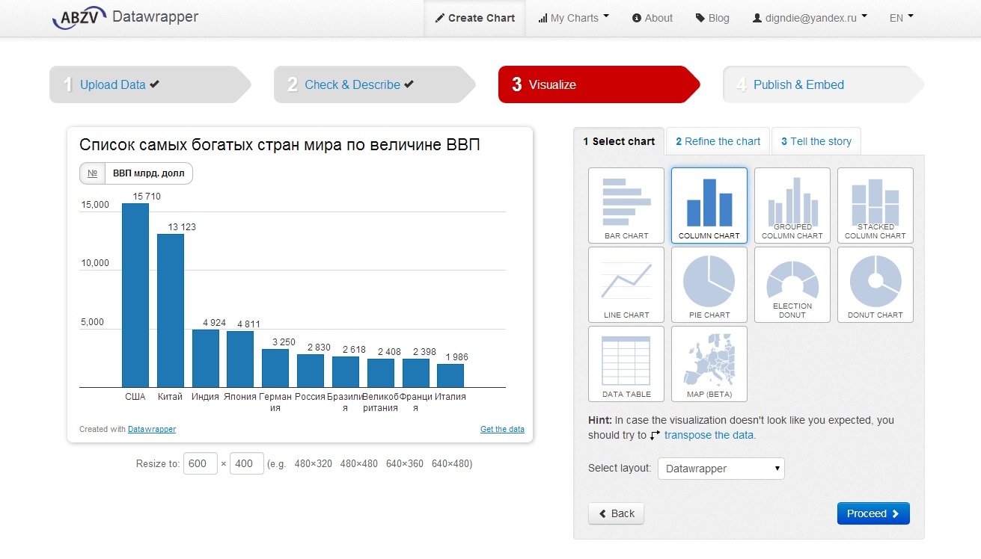
Task: Toggle the № column selector
Action: click(x=93, y=173)
